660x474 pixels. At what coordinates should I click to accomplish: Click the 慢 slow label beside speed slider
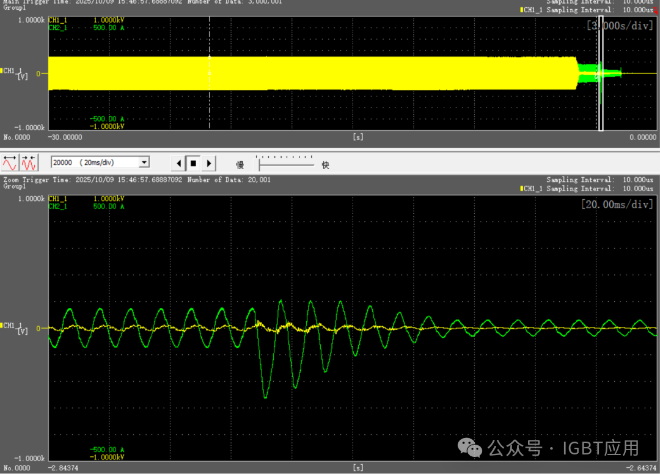point(240,165)
